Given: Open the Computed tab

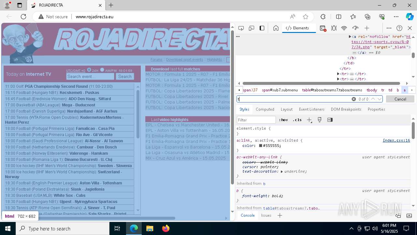Looking at the screenshot, I should (x=265, y=109).
